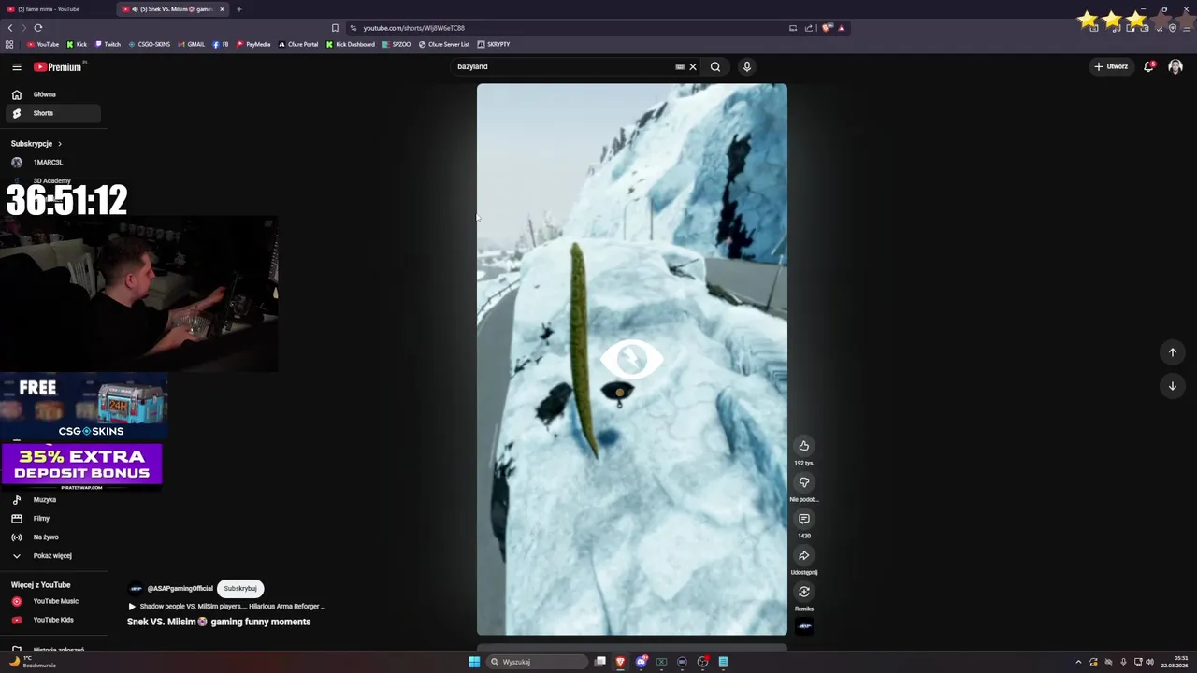Open the Kick Dashboard bookmark
Screen dimensions: 1197x673
tap(351, 44)
